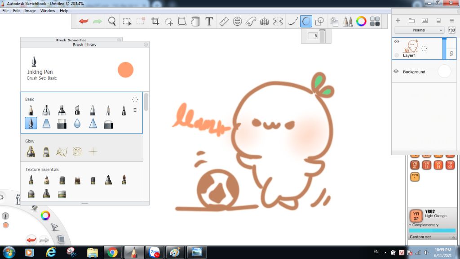Screen dimensions: 460x259
Task: Click the Brush Library vertical scrollbar
Action: tap(146, 102)
